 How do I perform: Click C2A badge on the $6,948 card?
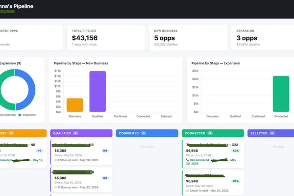(236, 181)
